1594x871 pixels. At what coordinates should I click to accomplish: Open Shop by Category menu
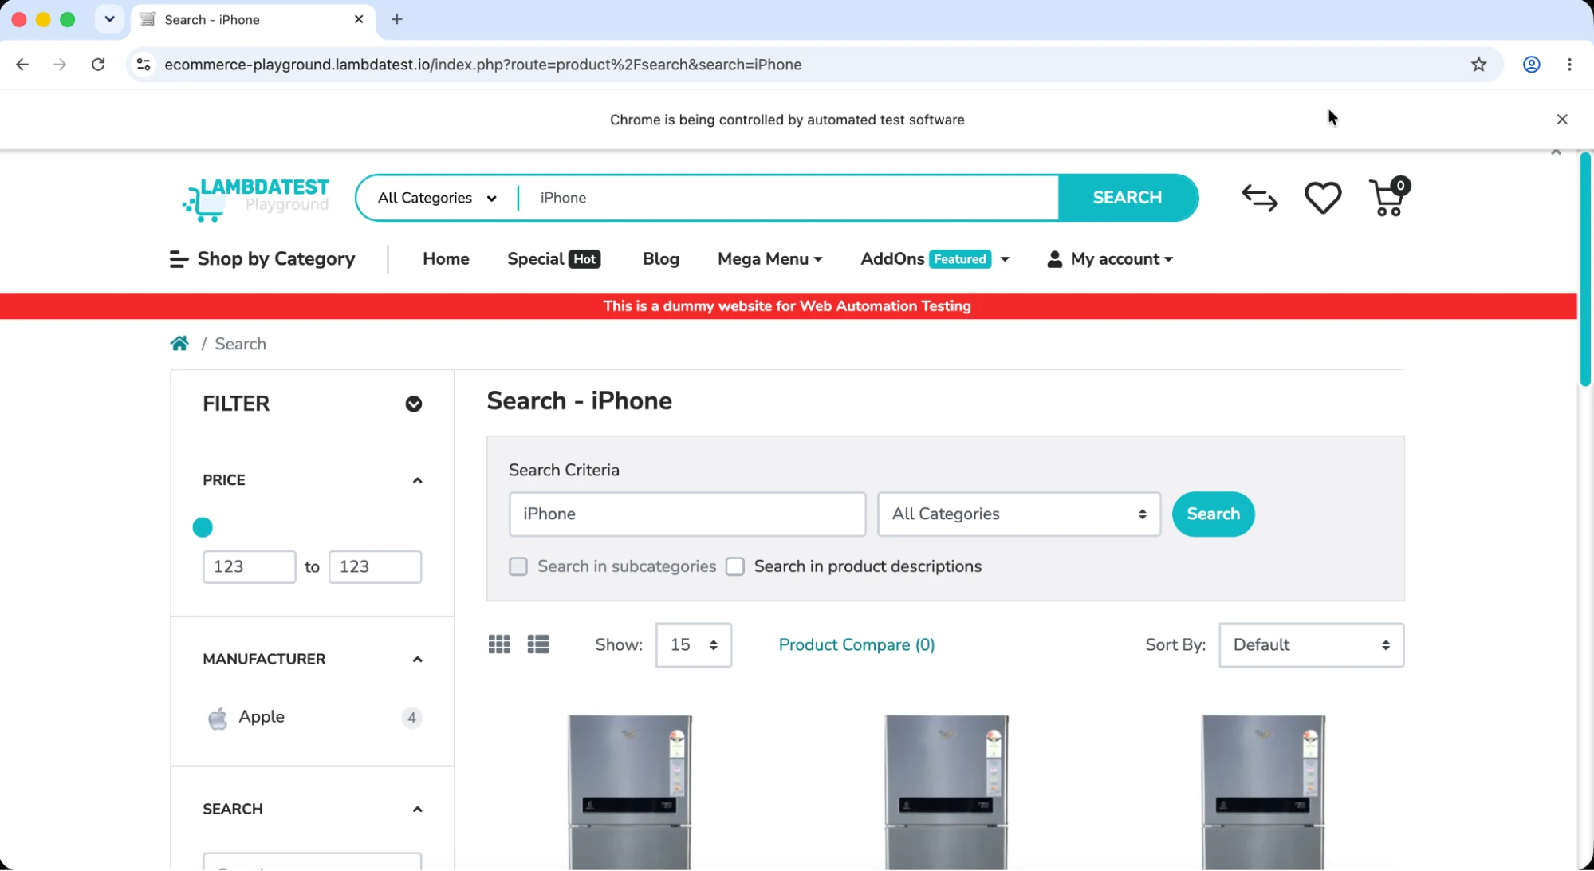[262, 259]
